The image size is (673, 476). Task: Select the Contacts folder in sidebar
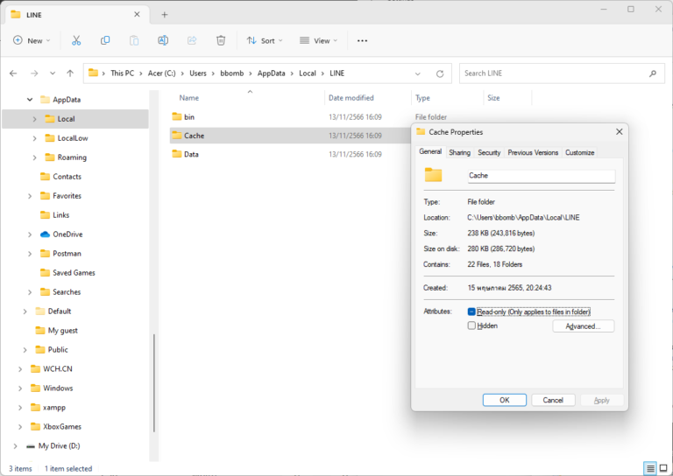click(67, 177)
